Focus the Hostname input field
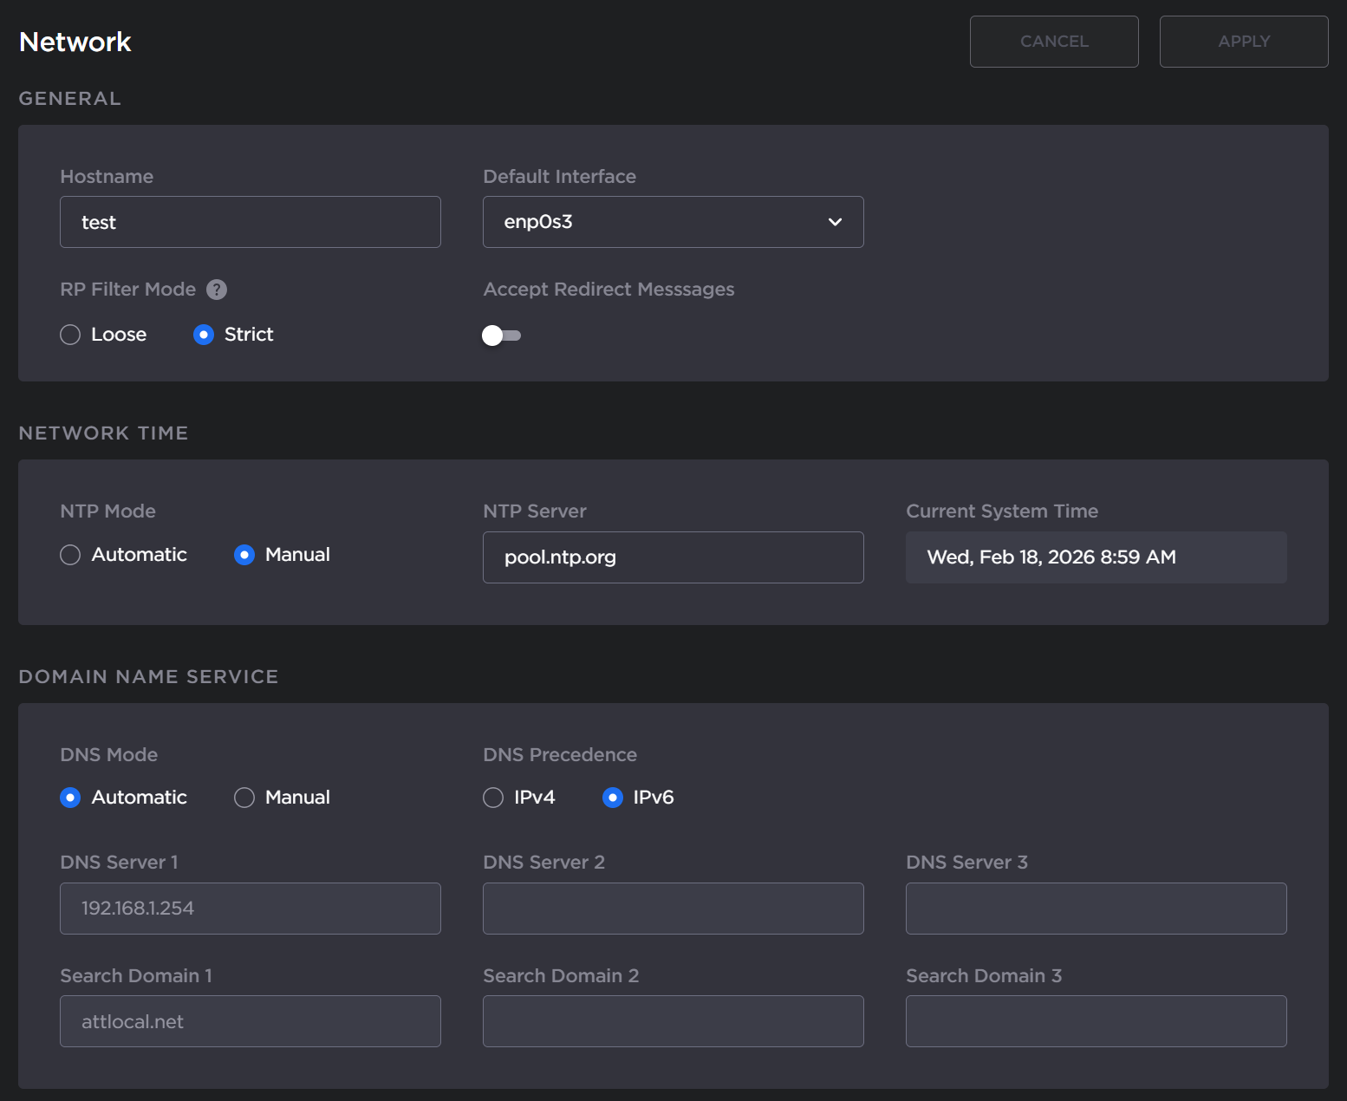The image size is (1347, 1101). click(251, 222)
